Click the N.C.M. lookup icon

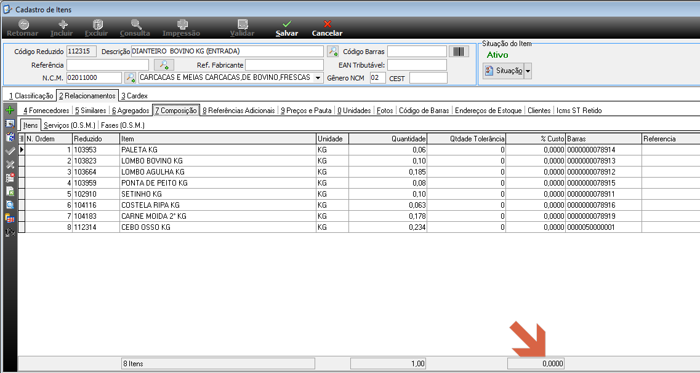point(130,77)
